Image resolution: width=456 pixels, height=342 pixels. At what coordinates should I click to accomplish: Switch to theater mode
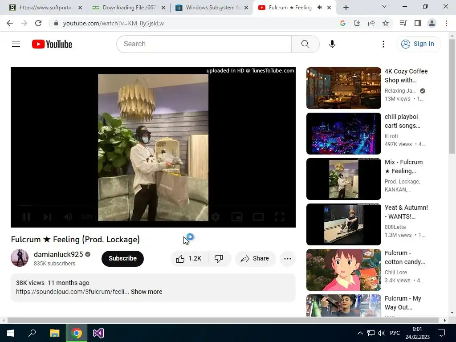pyautogui.click(x=258, y=217)
